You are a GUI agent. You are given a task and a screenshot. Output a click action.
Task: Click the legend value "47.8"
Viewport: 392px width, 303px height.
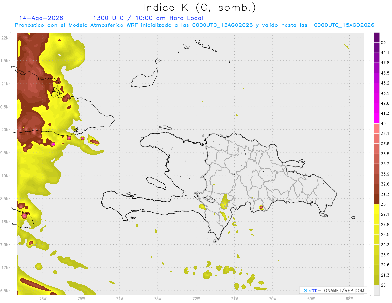coord(385,63)
